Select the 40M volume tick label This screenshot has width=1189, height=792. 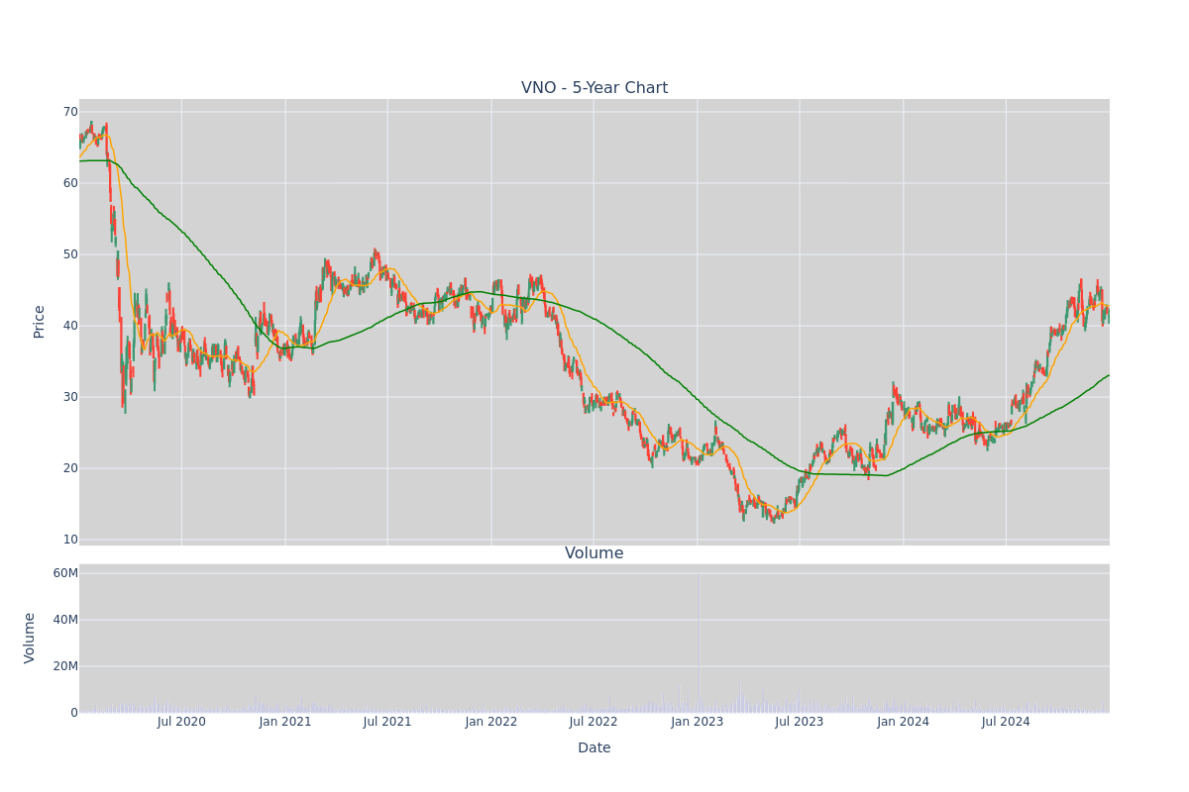(x=65, y=620)
